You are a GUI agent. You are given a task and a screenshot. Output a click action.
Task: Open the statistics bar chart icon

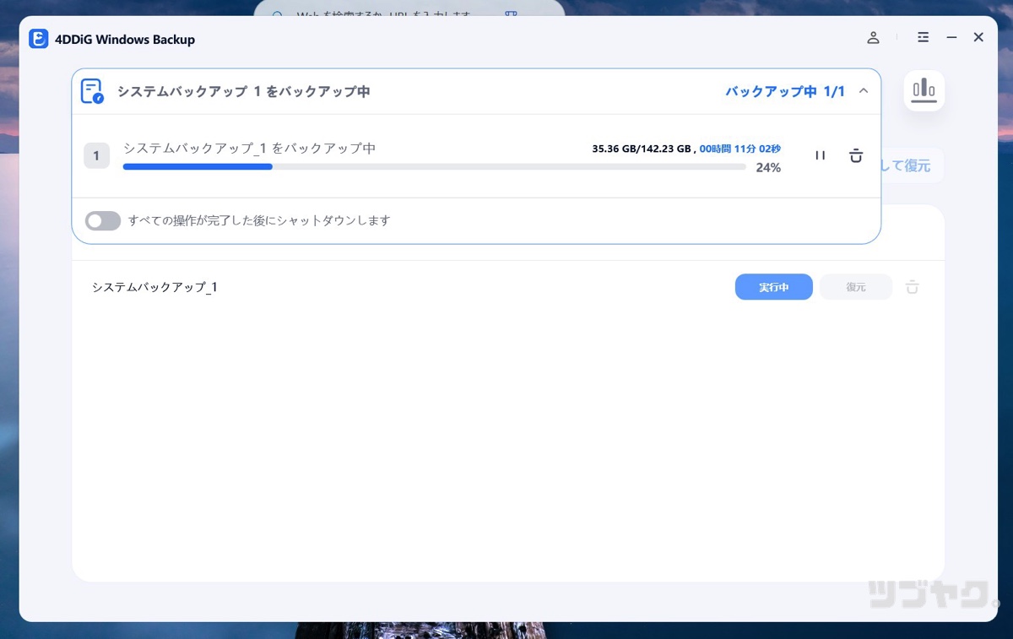click(924, 90)
